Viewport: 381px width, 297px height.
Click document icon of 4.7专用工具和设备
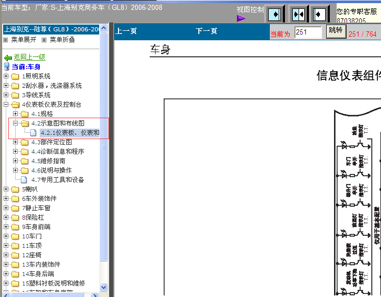point(24,180)
